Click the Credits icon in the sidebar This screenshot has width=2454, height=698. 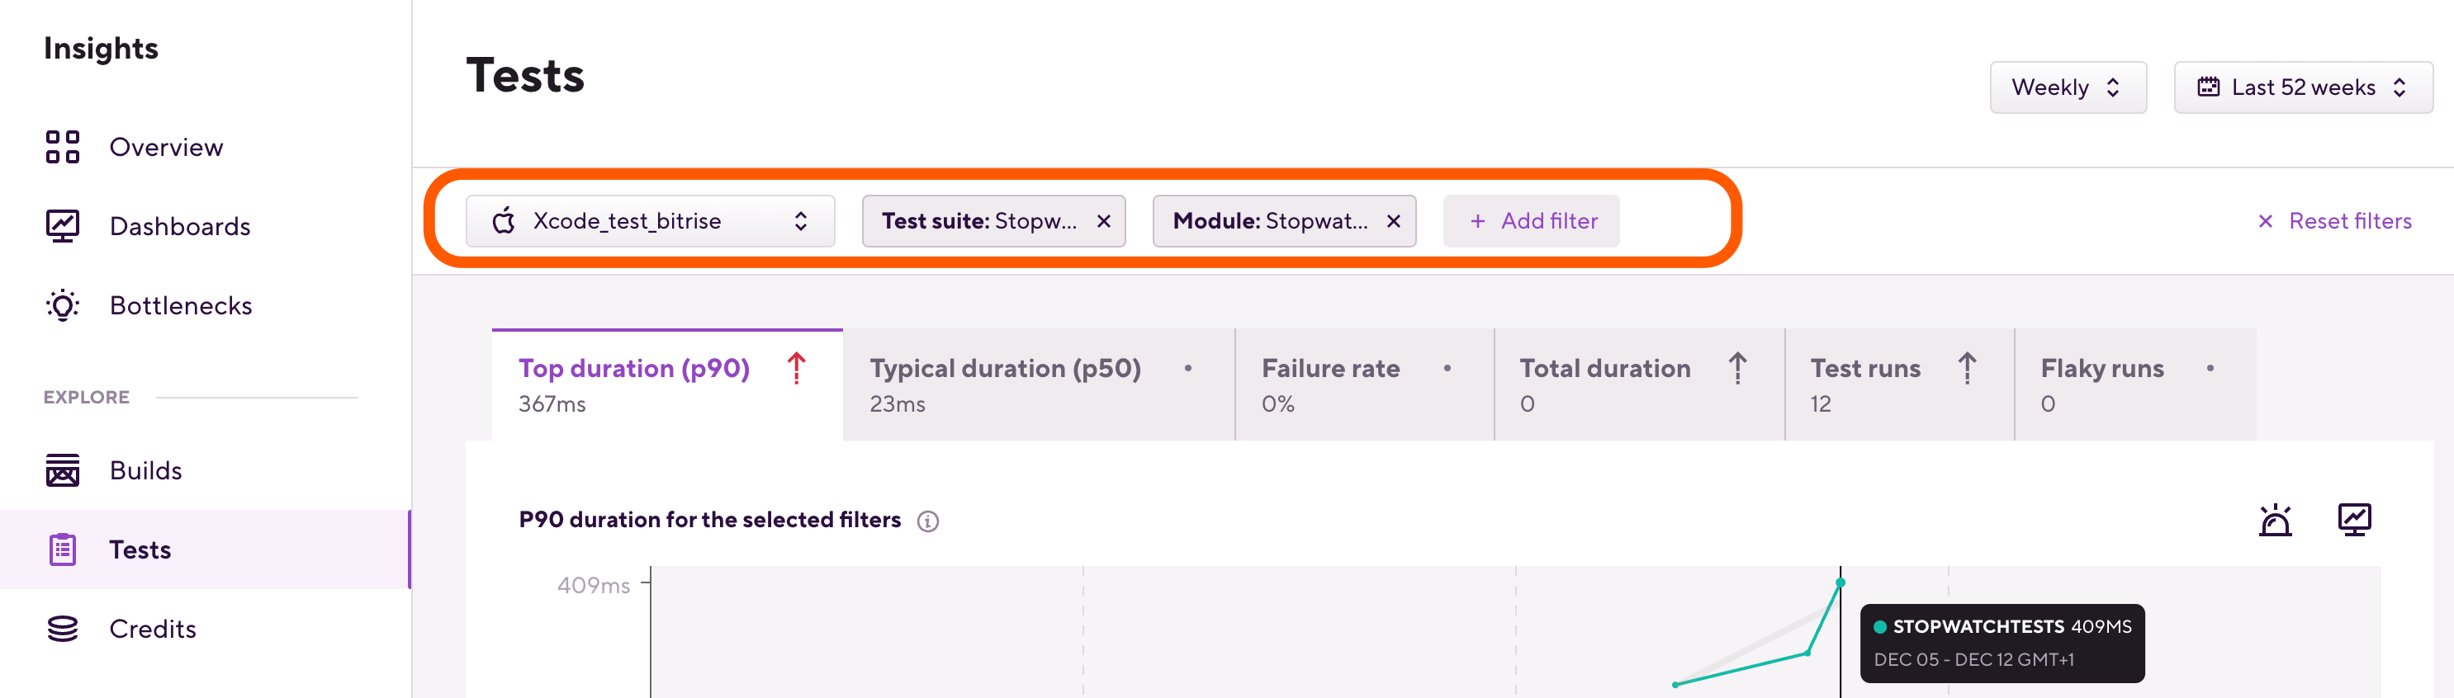tap(62, 629)
